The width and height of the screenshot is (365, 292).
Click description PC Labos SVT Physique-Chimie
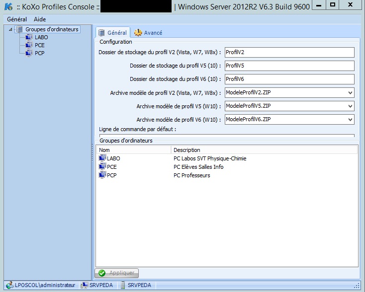tap(210, 158)
